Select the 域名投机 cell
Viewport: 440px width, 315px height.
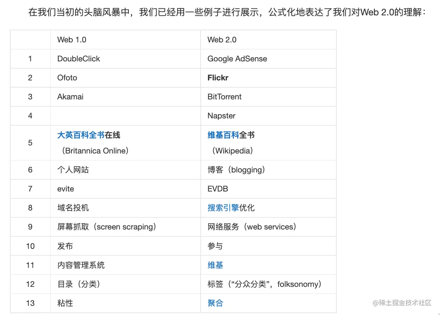125,208
